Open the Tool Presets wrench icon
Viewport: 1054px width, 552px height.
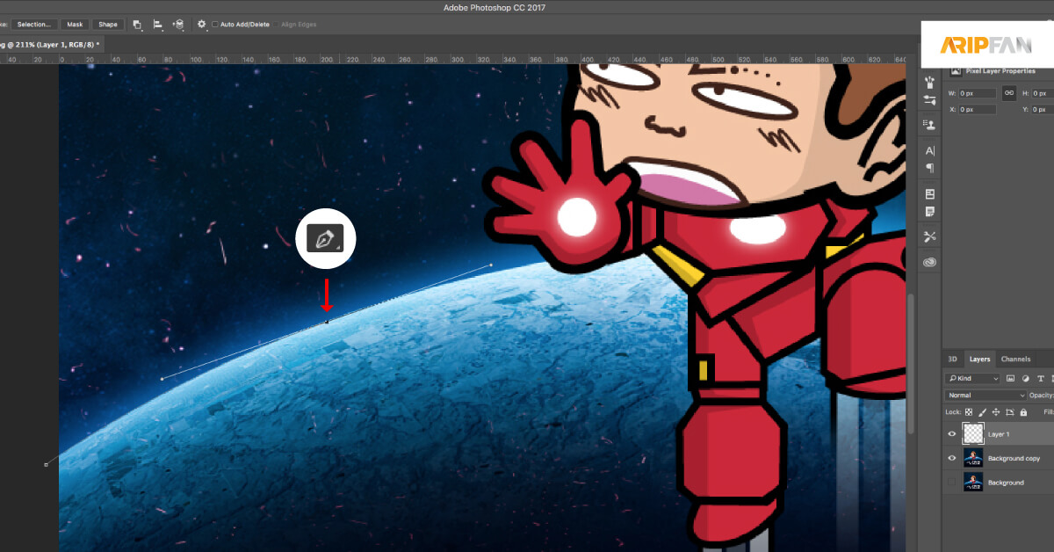coord(930,236)
